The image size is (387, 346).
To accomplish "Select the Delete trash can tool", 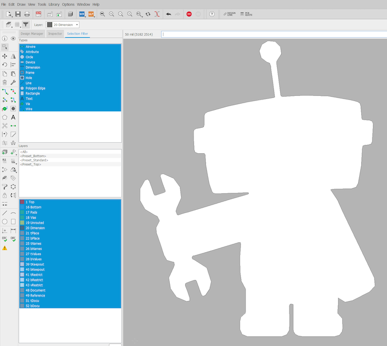I will 5,82.
